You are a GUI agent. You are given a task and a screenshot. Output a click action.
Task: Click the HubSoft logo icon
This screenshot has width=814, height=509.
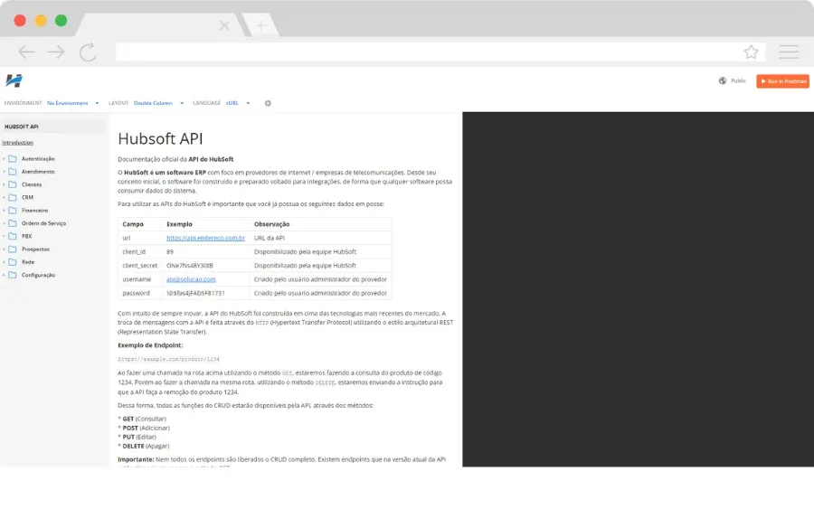pyautogui.click(x=14, y=80)
